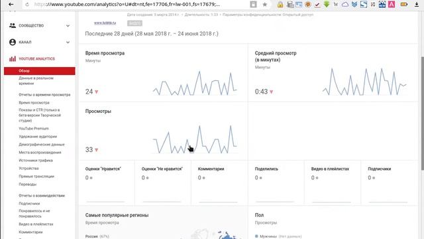Click the yellow battery-shaped extension icon
The width and height of the screenshot is (424, 239).
(404, 5)
